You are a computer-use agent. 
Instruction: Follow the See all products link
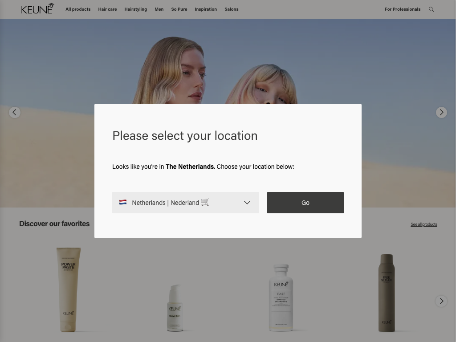[423, 224]
